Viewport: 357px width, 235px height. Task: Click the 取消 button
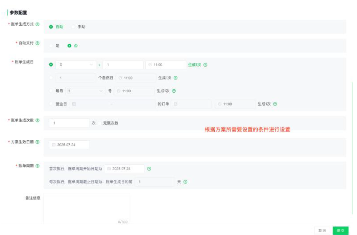point(322,231)
